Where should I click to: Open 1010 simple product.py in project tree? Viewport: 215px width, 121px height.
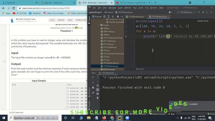[112, 38]
